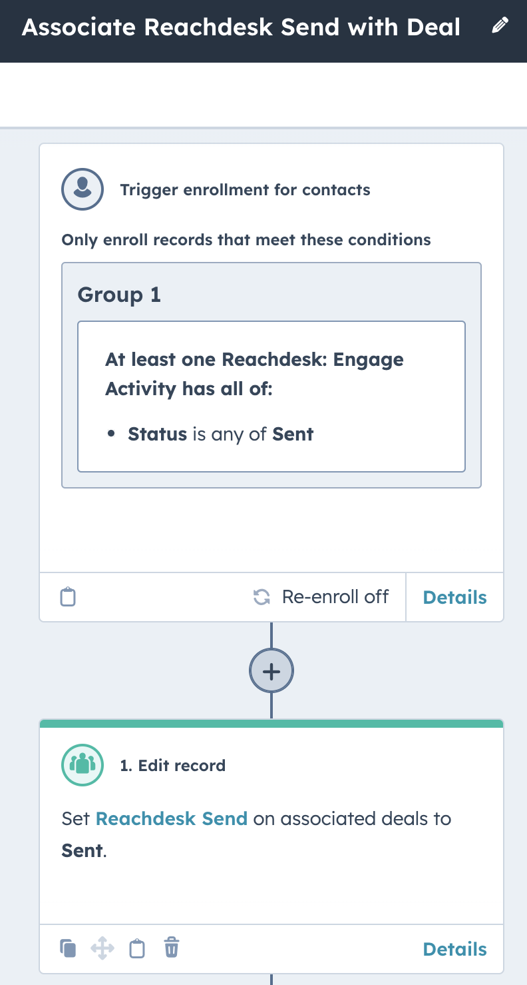Click the clipboard icon in trigger card footer
Screen dimensions: 527x985
click(68, 596)
